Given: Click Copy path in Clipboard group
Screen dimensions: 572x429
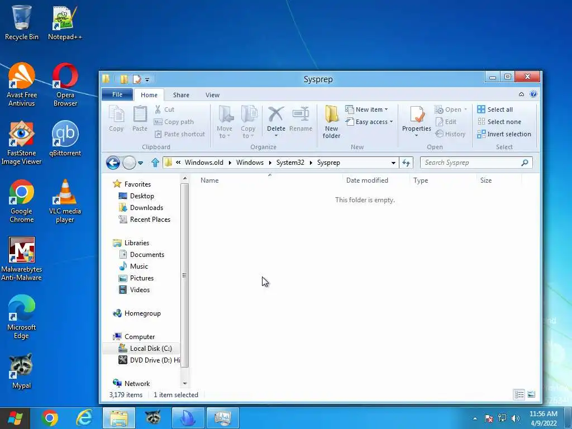Looking at the screenshot, I should point(174,122).
